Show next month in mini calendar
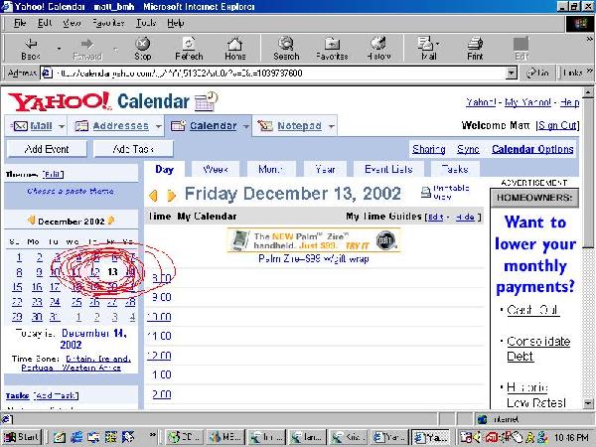This screenshot has width=596, height=447. pos(111,221)
